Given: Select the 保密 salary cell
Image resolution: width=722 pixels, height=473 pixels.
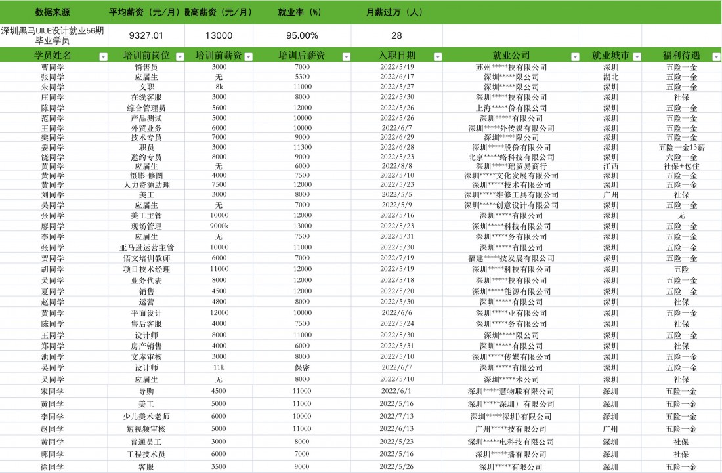Looking at the screenshot, I should 302,368.
